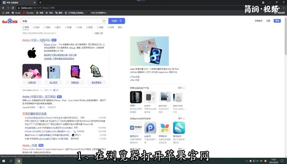This screenshot has width=287, height=164.
Task: Open the 苹果的最新相关信息 heading link
Action: point(34,114)
